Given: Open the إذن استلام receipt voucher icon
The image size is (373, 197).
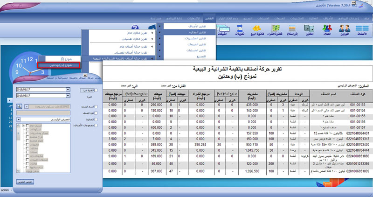Looking at the screenshot, I should point(292,30).
